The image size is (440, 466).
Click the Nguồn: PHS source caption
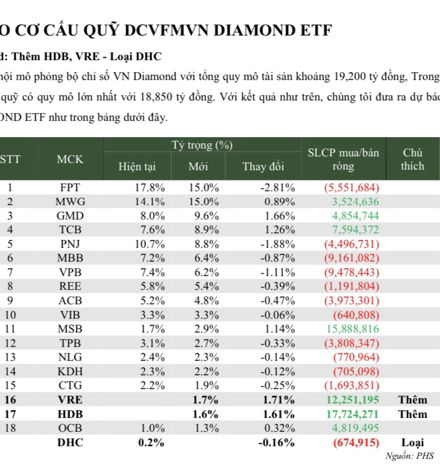(409, 456)
